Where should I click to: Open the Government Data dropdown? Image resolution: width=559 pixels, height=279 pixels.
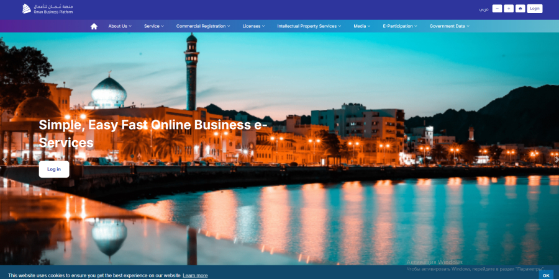(x=450, y=26)
